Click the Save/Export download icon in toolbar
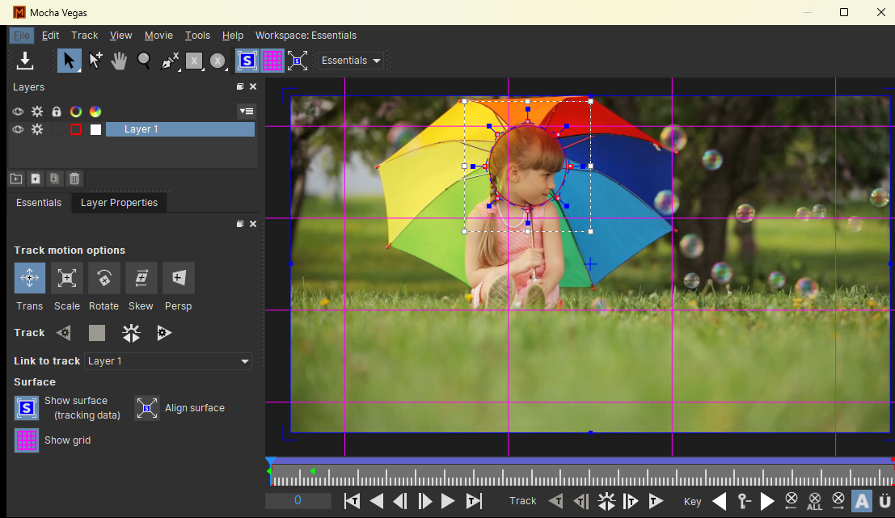 [x=25, y=61]
